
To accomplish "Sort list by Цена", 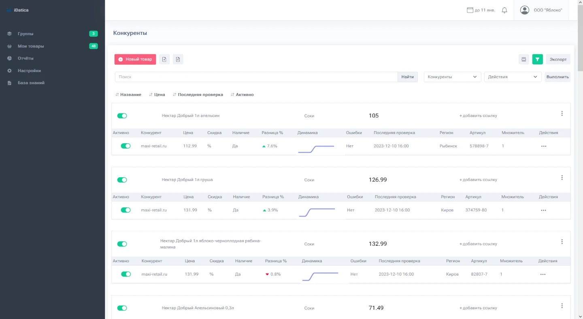I will pyautogui.click(x=157, y=95).
